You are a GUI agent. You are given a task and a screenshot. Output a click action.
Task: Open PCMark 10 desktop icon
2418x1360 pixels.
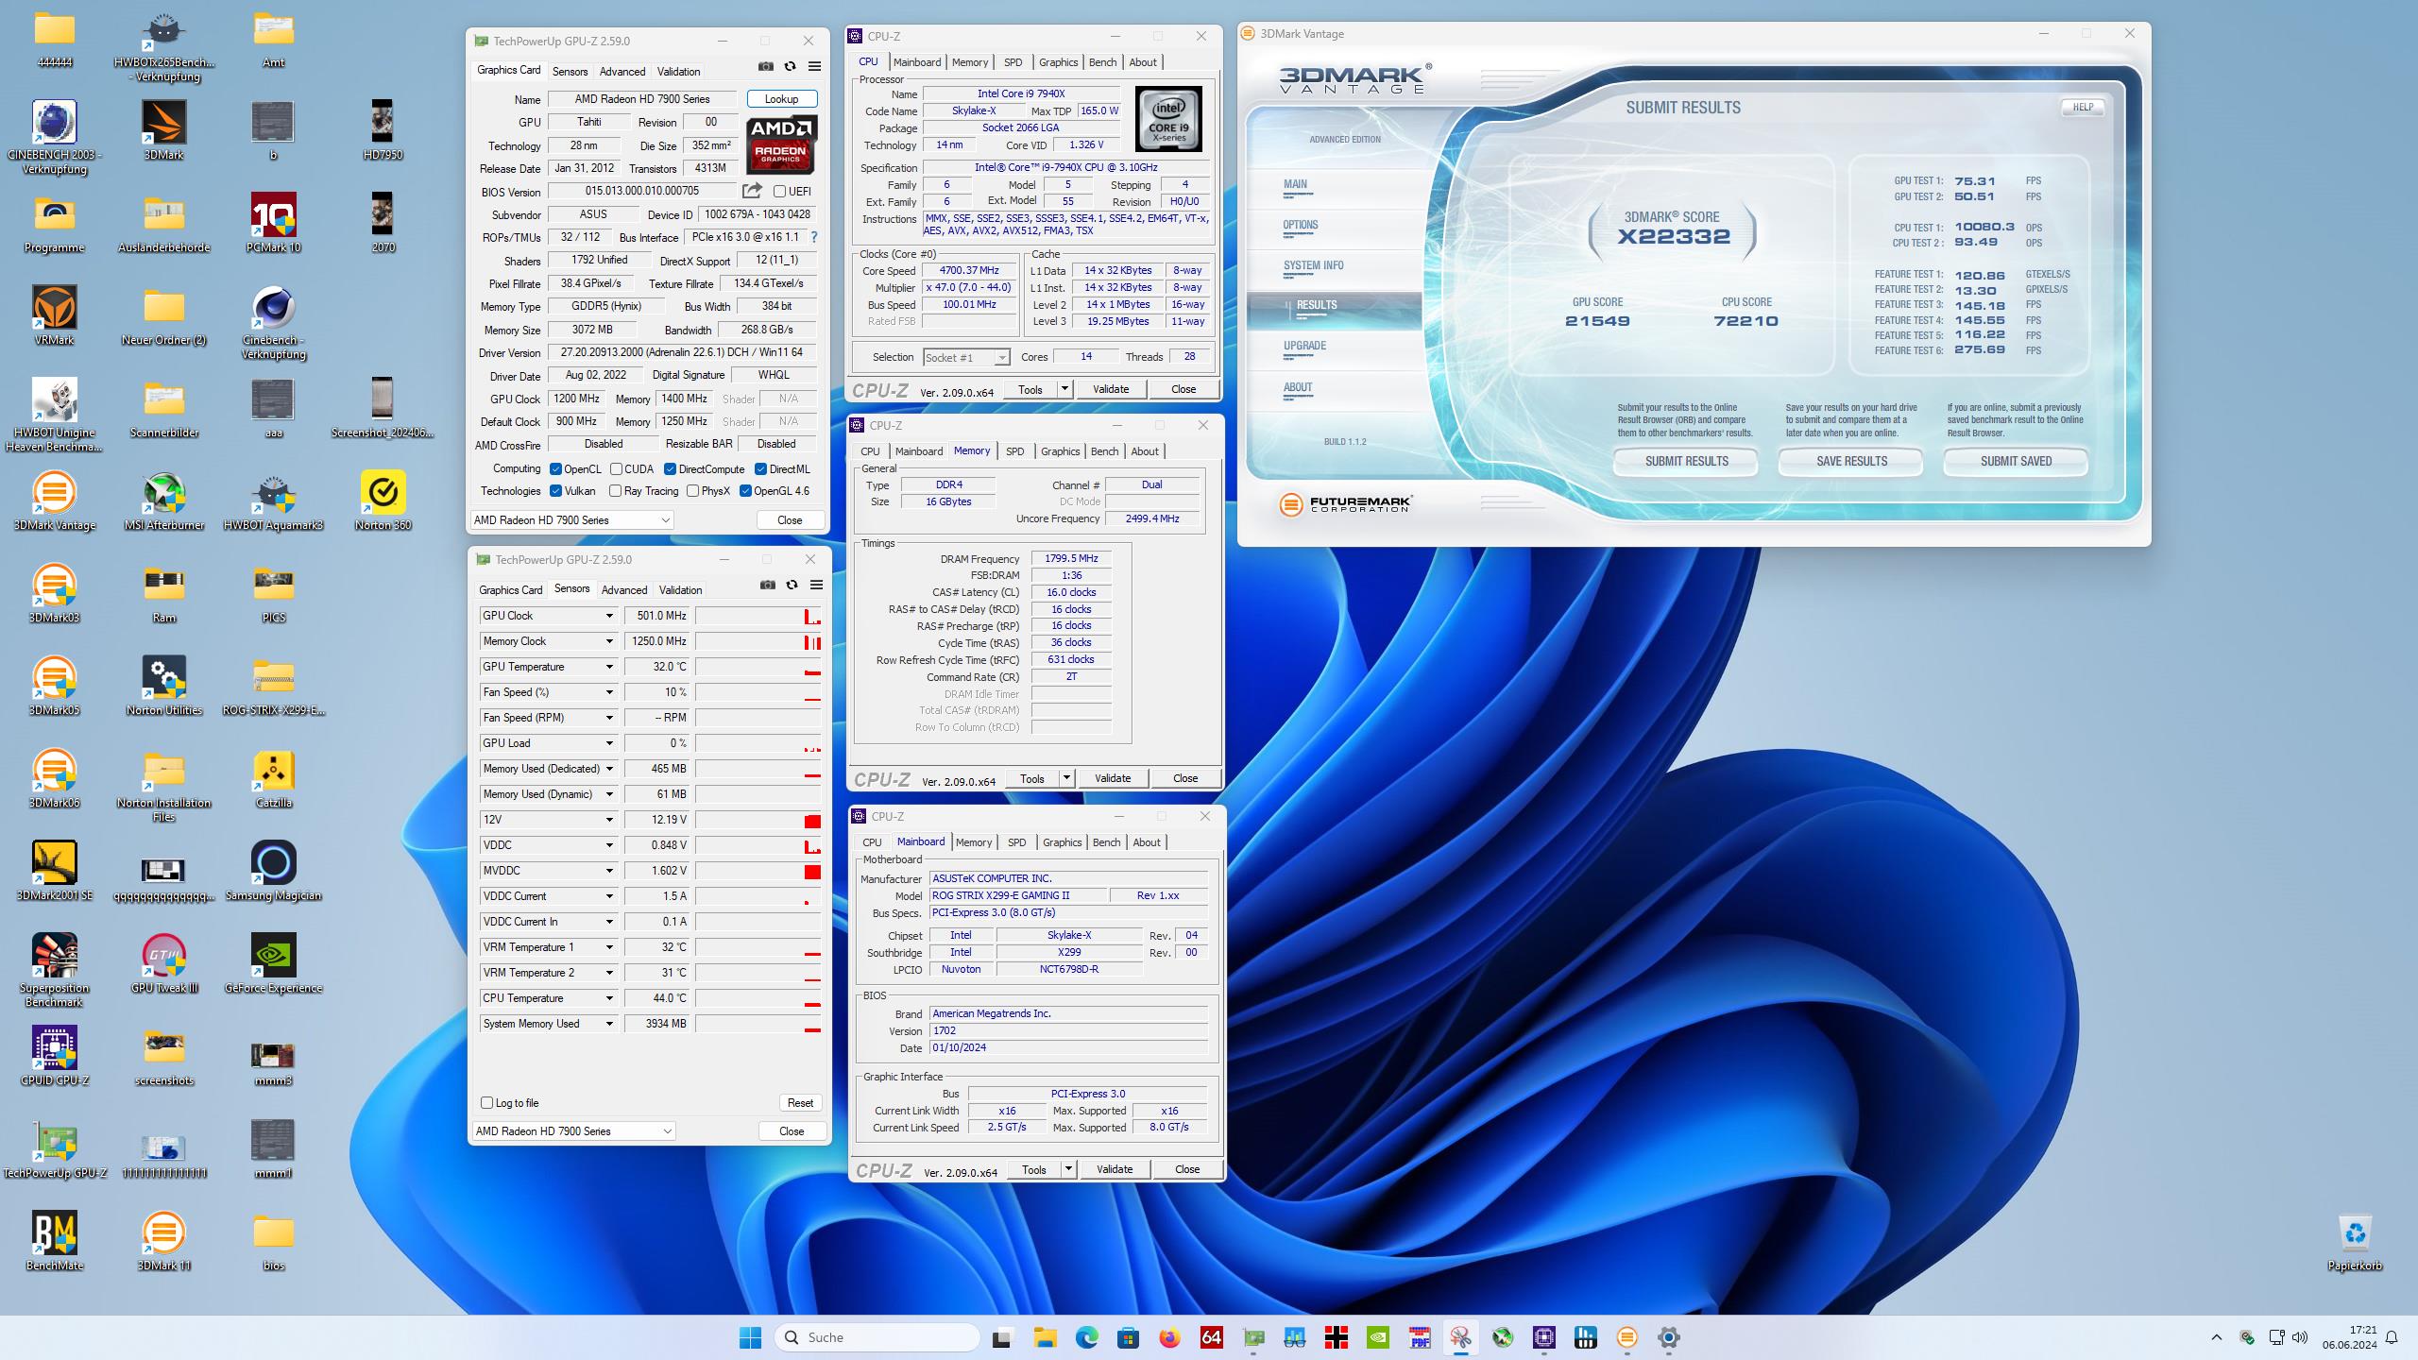tap(274, 224)
